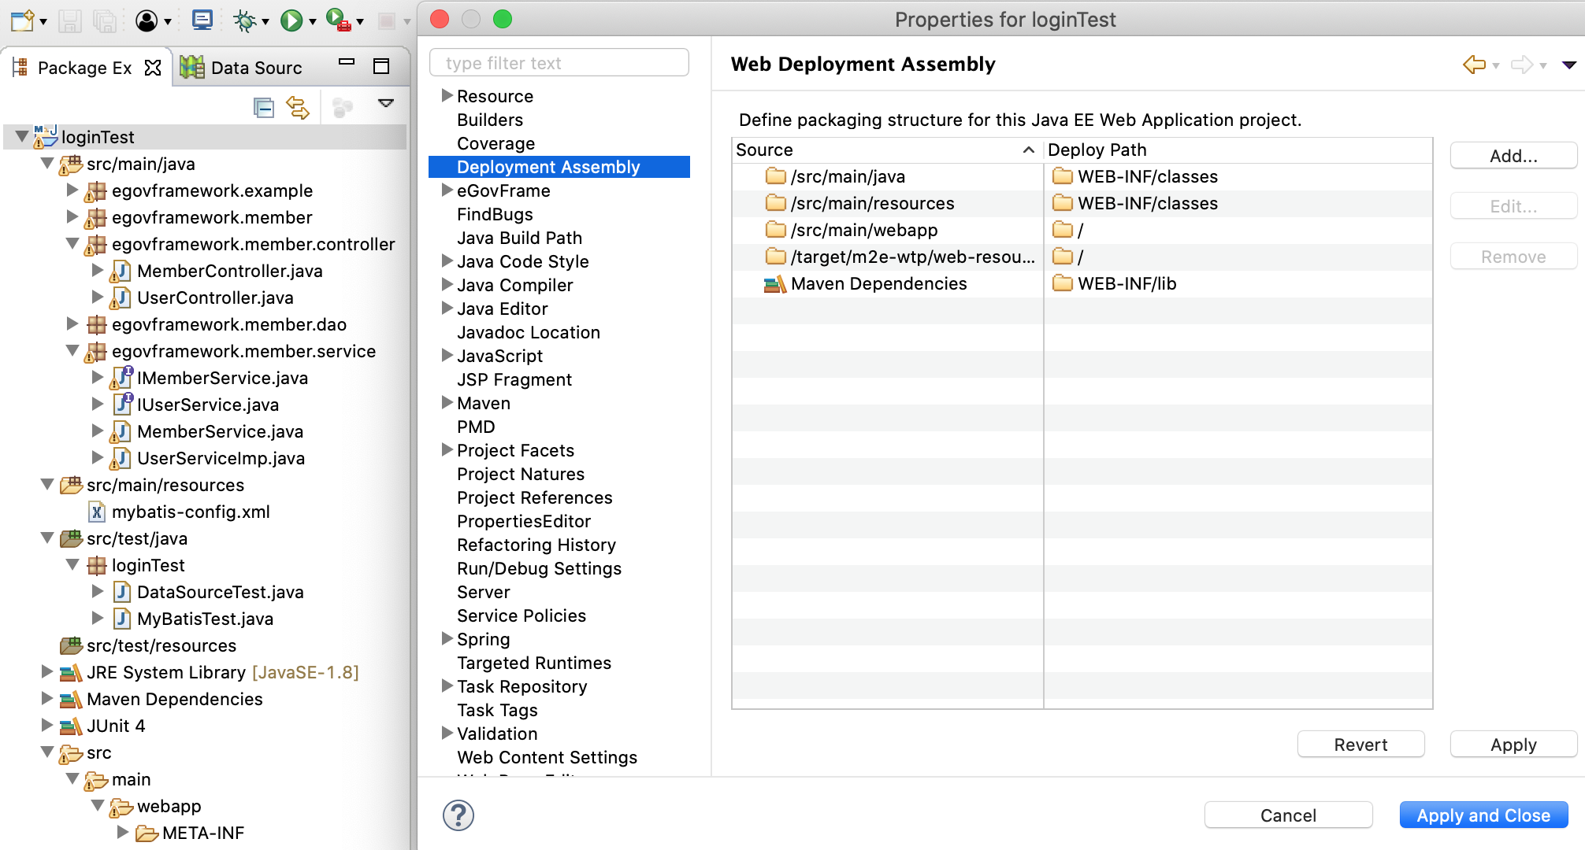Collapse all nodes in Package Explorer
This screenshot has width=1585, height=850.
pyautogui.click(x=263, y=107)
